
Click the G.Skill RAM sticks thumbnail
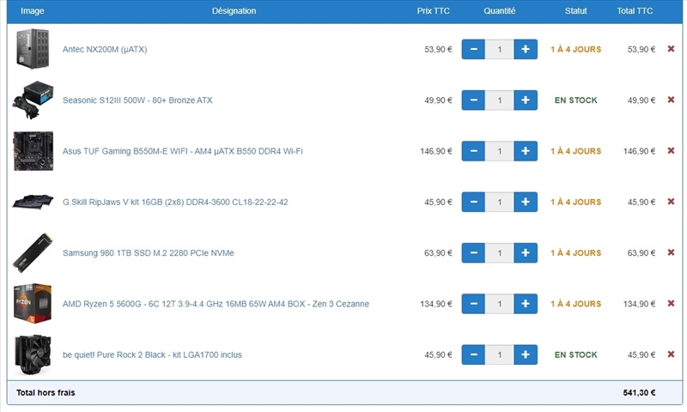click(x=33, y=202)
